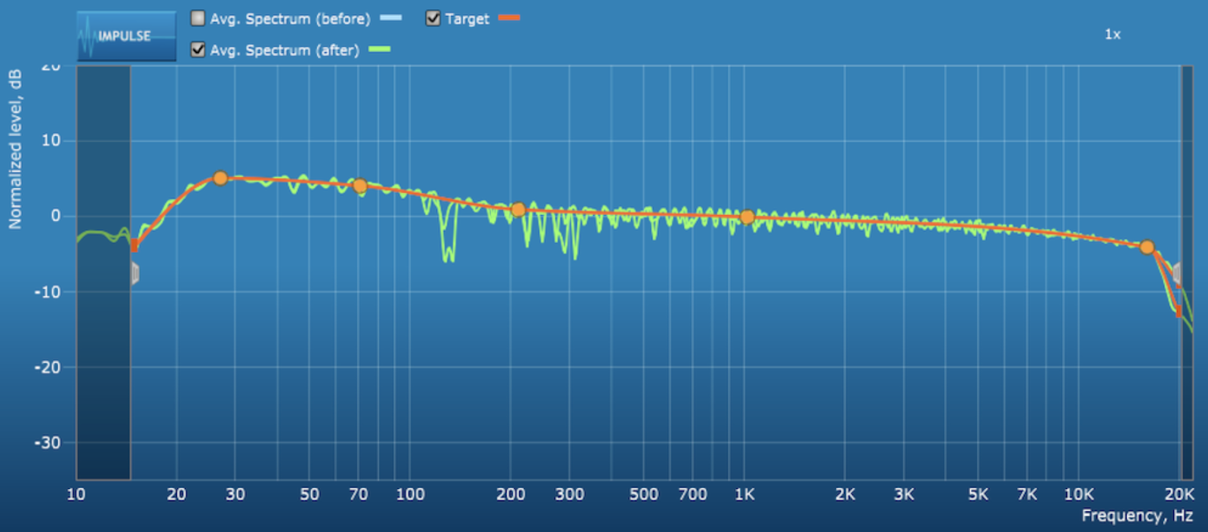Click the left frequency limit handle
The height and width of the screenshot is (532, 1208).
pyautogui.click(x=135, y=273)
